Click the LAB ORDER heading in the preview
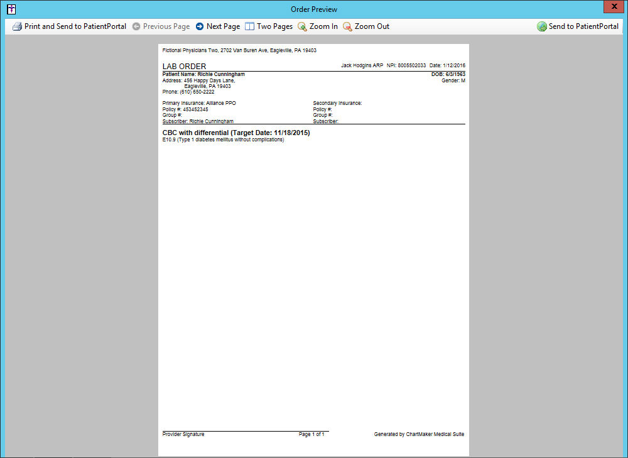Viewport: 628px width, 458px height. (x=184, y=66)
